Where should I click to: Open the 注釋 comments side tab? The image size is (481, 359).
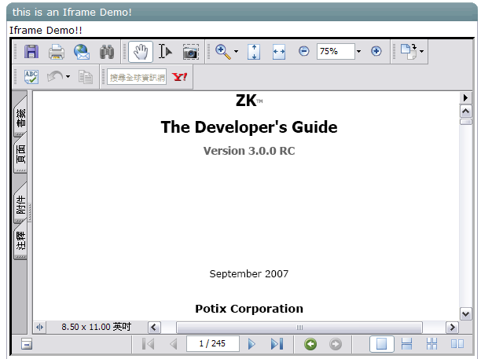[21, 241]
